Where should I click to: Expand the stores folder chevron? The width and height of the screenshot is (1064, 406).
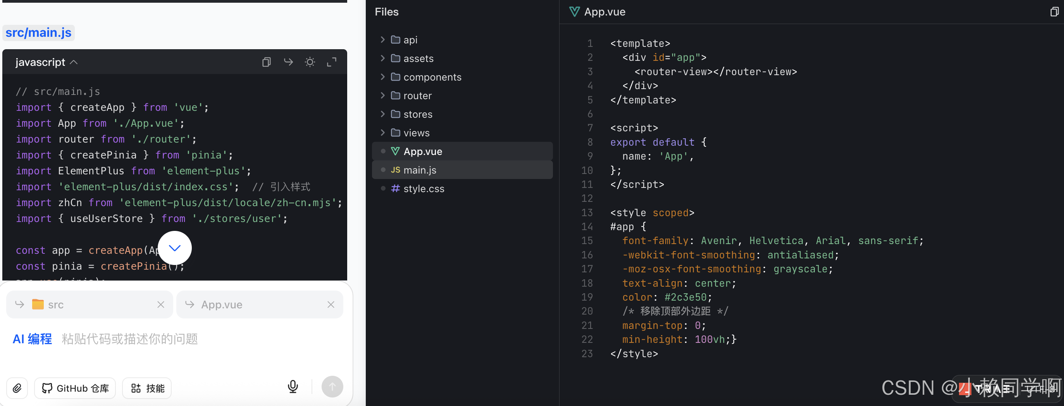(x=382, y=114)
